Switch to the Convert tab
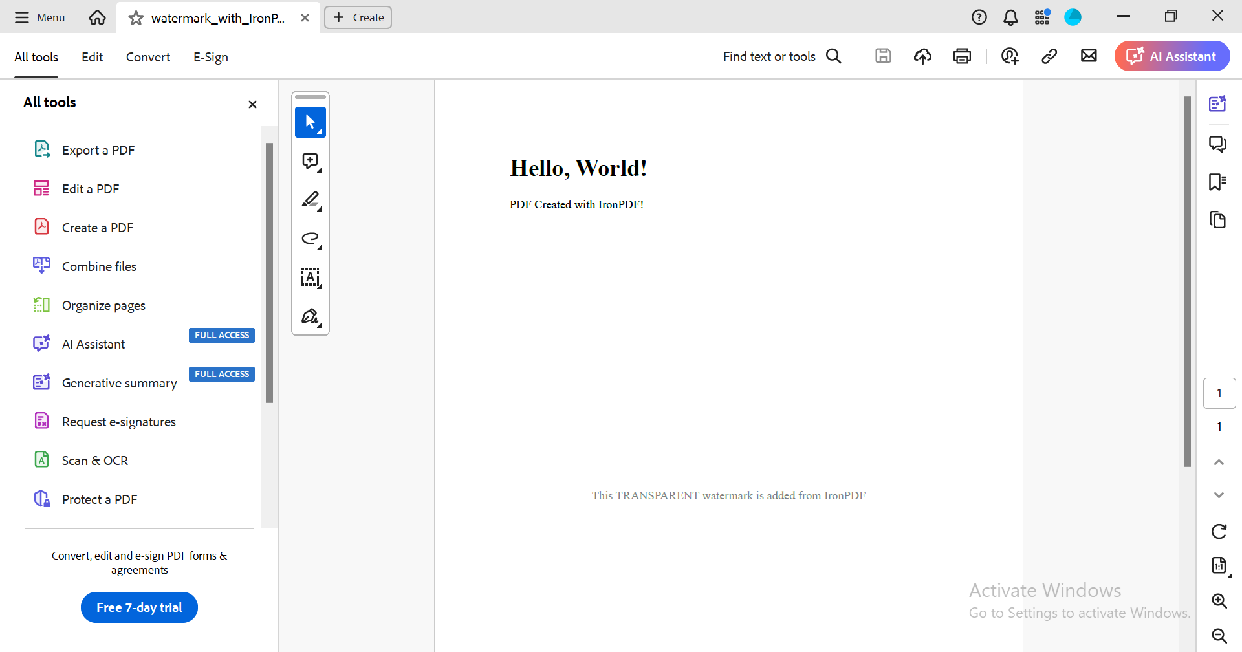This screenshot has width=1242, height=652. [x=148, y=57]
